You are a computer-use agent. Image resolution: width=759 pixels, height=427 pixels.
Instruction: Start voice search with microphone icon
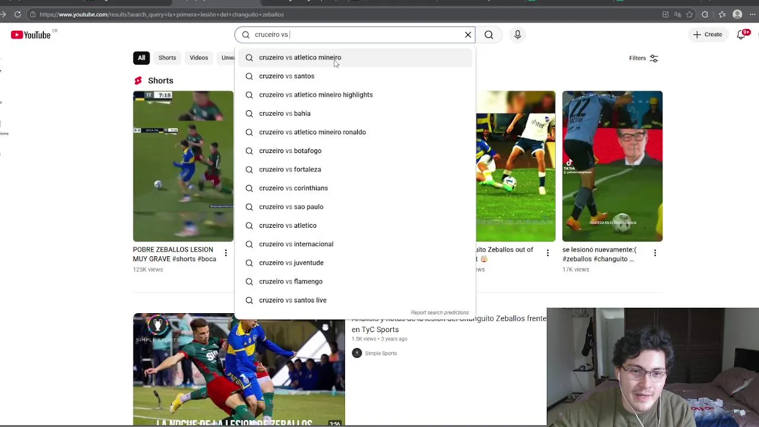click(518, 34)
